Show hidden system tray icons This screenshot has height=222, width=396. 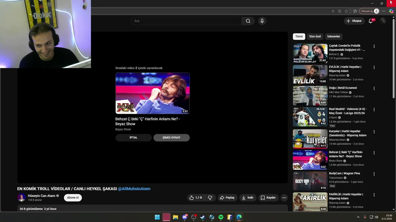click(358, 217)
